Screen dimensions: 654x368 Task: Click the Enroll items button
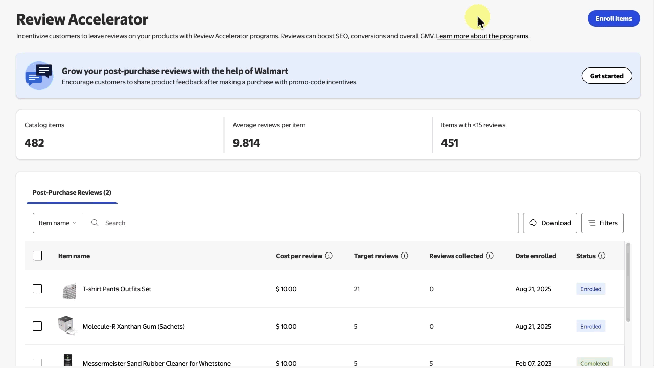click(x=614, y=18)
